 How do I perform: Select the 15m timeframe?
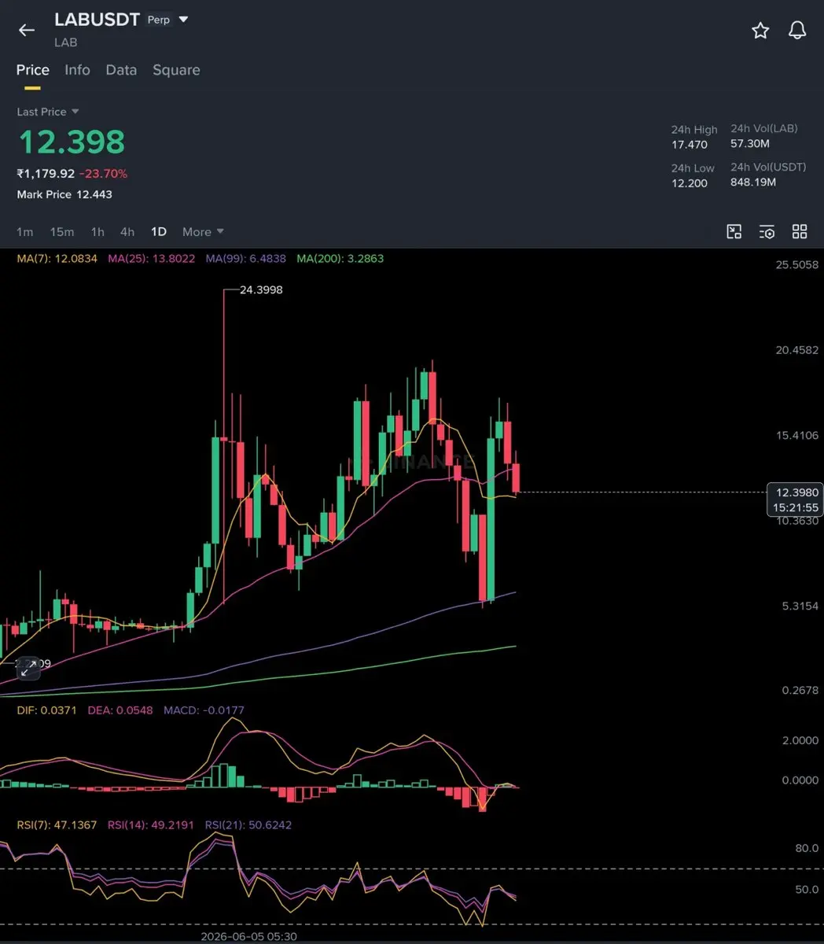click(x=62, y=232)
